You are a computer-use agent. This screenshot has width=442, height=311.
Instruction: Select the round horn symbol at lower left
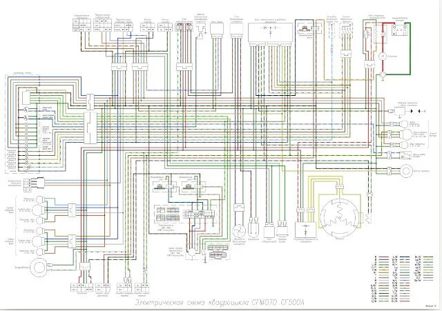pos(38,268)
